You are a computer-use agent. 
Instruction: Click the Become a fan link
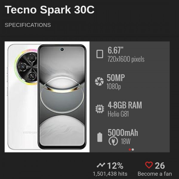(x=155, y=174)
